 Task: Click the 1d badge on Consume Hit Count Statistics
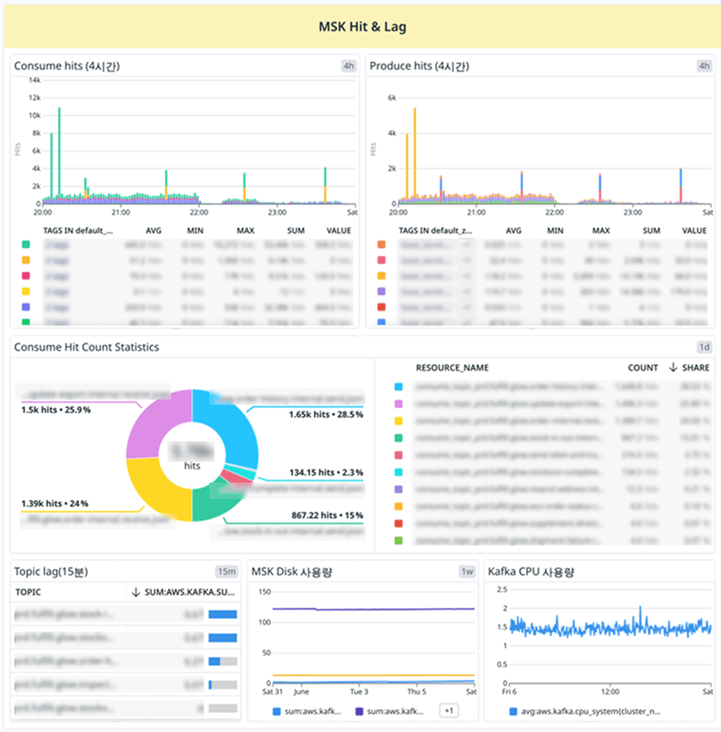[x=704, y=347]
